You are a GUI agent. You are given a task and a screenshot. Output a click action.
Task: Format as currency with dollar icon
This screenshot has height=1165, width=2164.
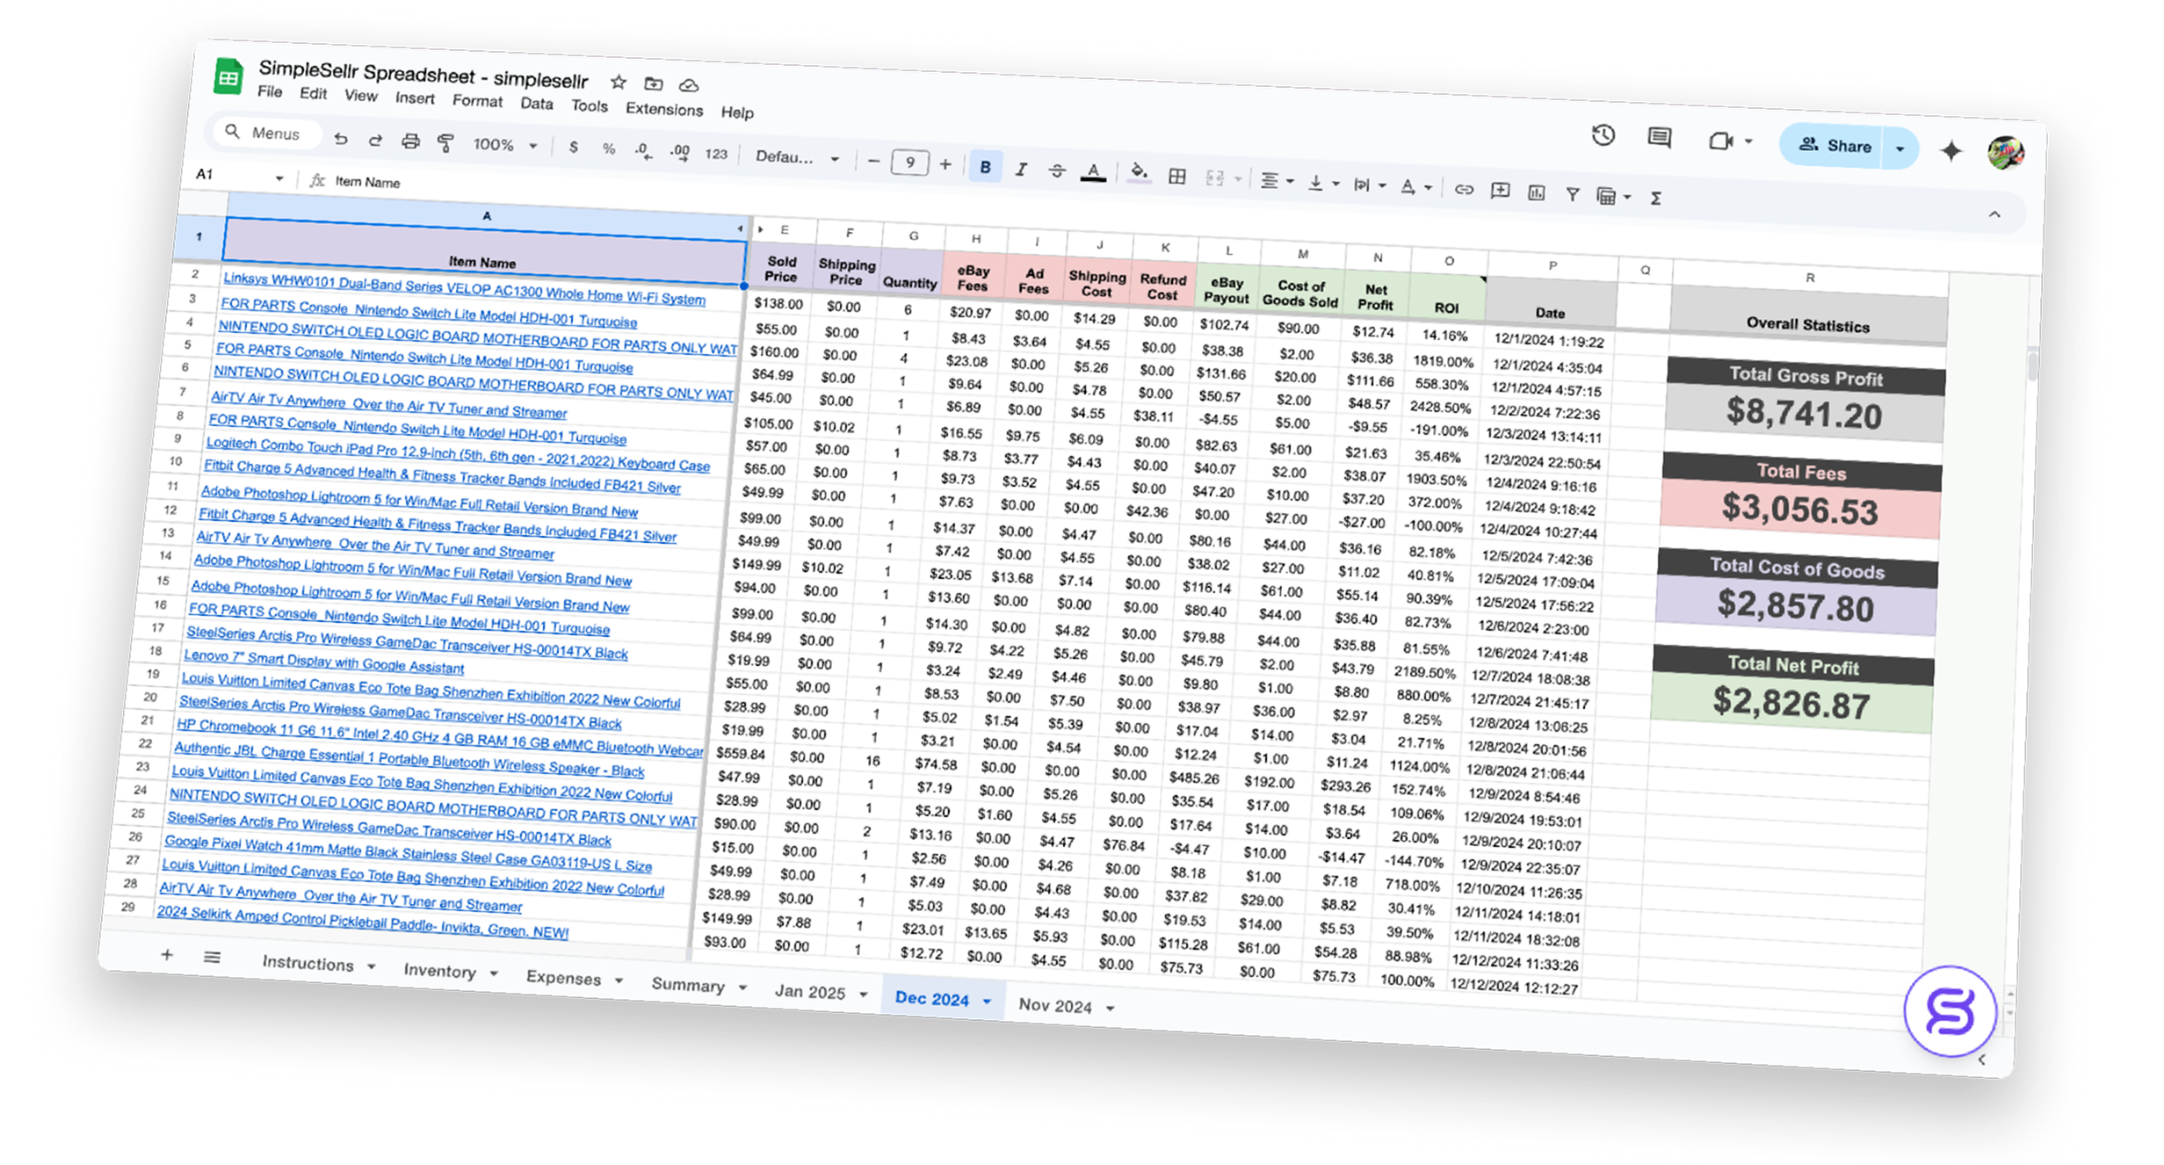574,148
